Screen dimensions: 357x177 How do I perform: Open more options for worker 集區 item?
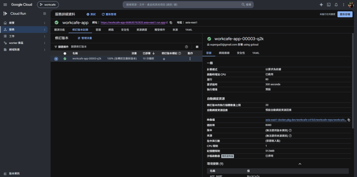click(x=44, y=43)
